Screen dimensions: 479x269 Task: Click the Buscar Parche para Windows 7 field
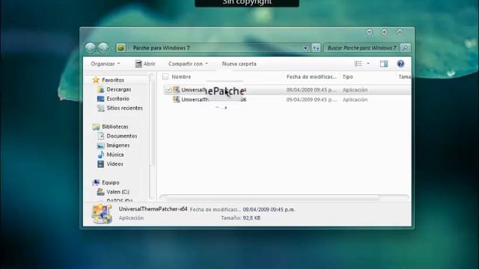click(361, 48)
